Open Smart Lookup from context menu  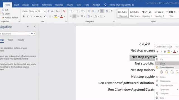click(167, 85)
